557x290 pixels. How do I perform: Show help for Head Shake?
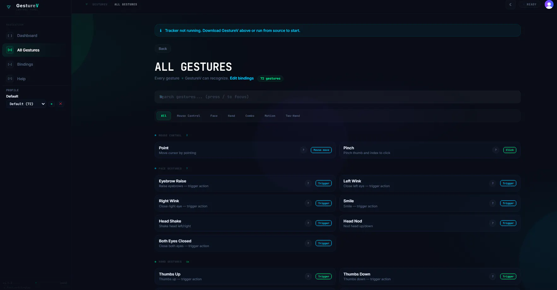click(x=308, y=223)
